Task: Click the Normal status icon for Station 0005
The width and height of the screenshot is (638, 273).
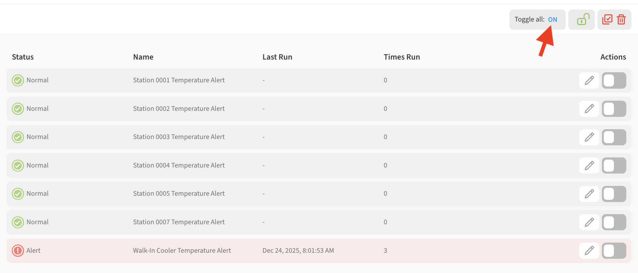Action: tap(18, 194)
